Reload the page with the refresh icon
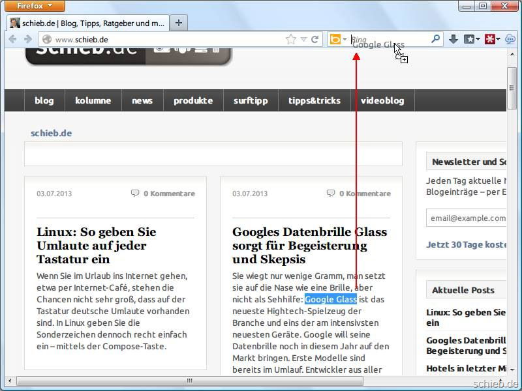 coord(315,39)
